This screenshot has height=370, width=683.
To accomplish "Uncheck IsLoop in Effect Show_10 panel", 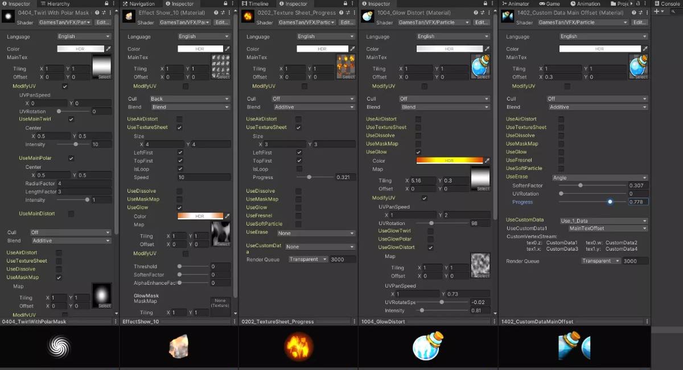I will click(x=180, y=169).
